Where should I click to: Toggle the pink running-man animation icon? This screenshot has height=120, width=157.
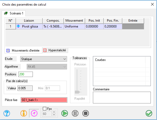(34, 113)
